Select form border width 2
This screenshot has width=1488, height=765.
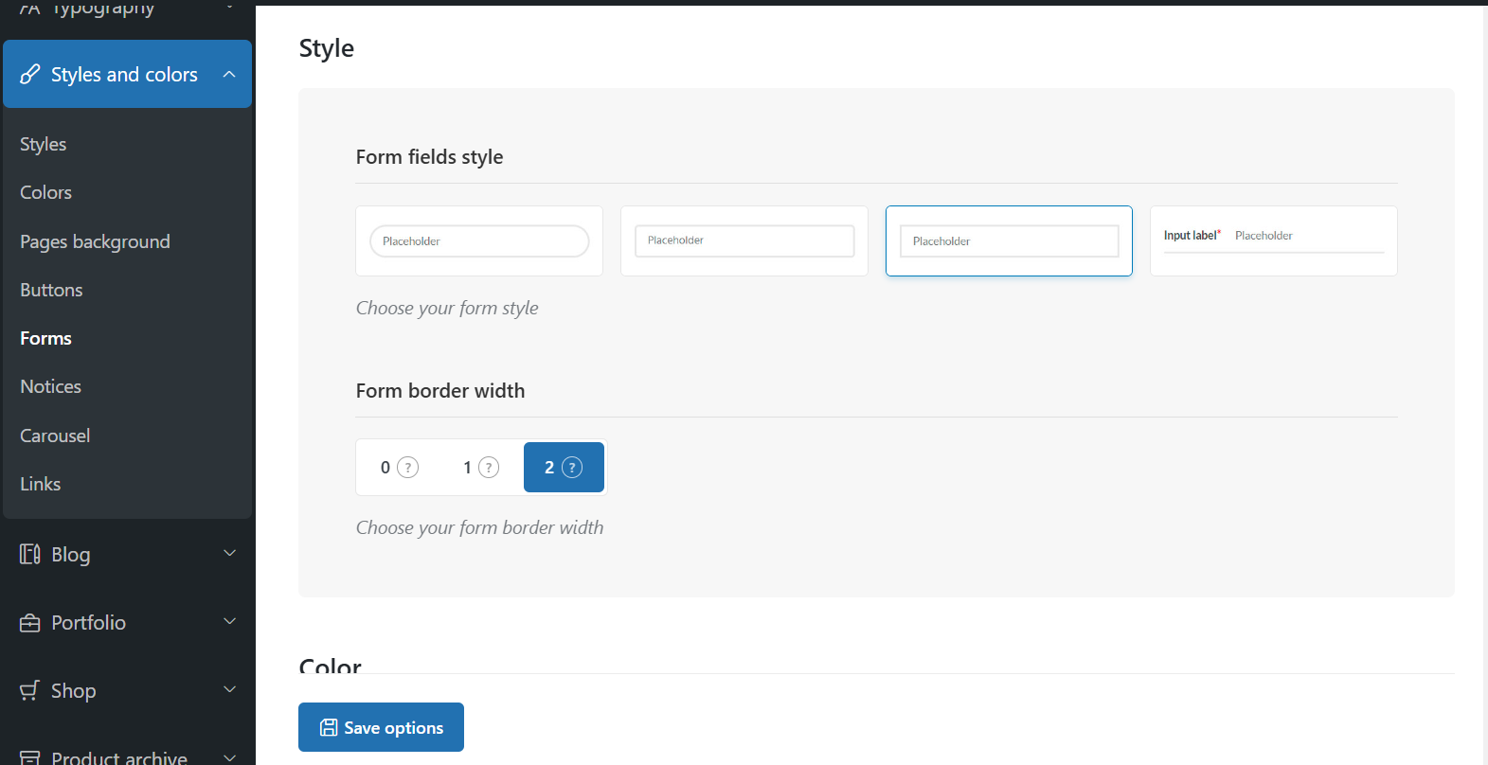[x=564, y=467]
